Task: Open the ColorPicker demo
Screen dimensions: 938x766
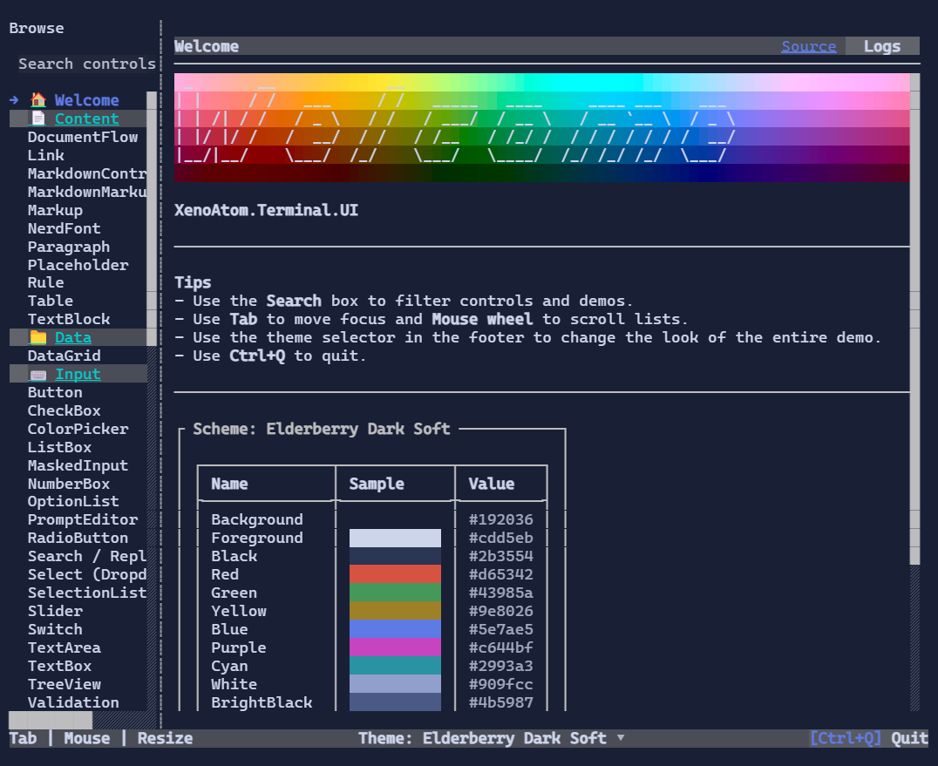Action: (78, 429)
